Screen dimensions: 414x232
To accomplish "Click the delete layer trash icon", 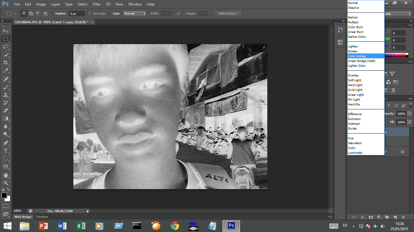I will coord(403,217).
